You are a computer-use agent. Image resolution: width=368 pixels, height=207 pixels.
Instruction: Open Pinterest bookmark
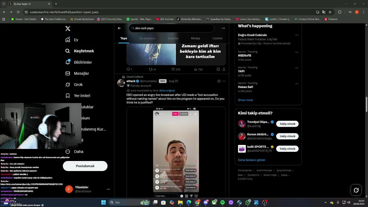pos(331,19)
